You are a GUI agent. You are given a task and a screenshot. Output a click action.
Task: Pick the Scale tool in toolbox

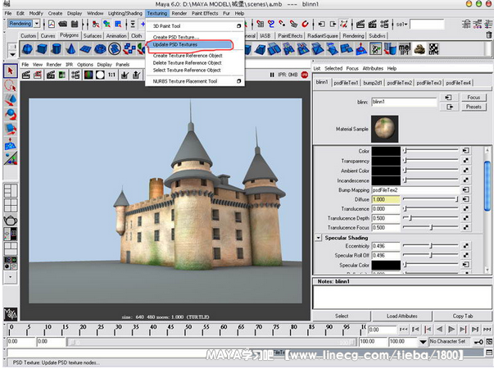coord(11,130)
